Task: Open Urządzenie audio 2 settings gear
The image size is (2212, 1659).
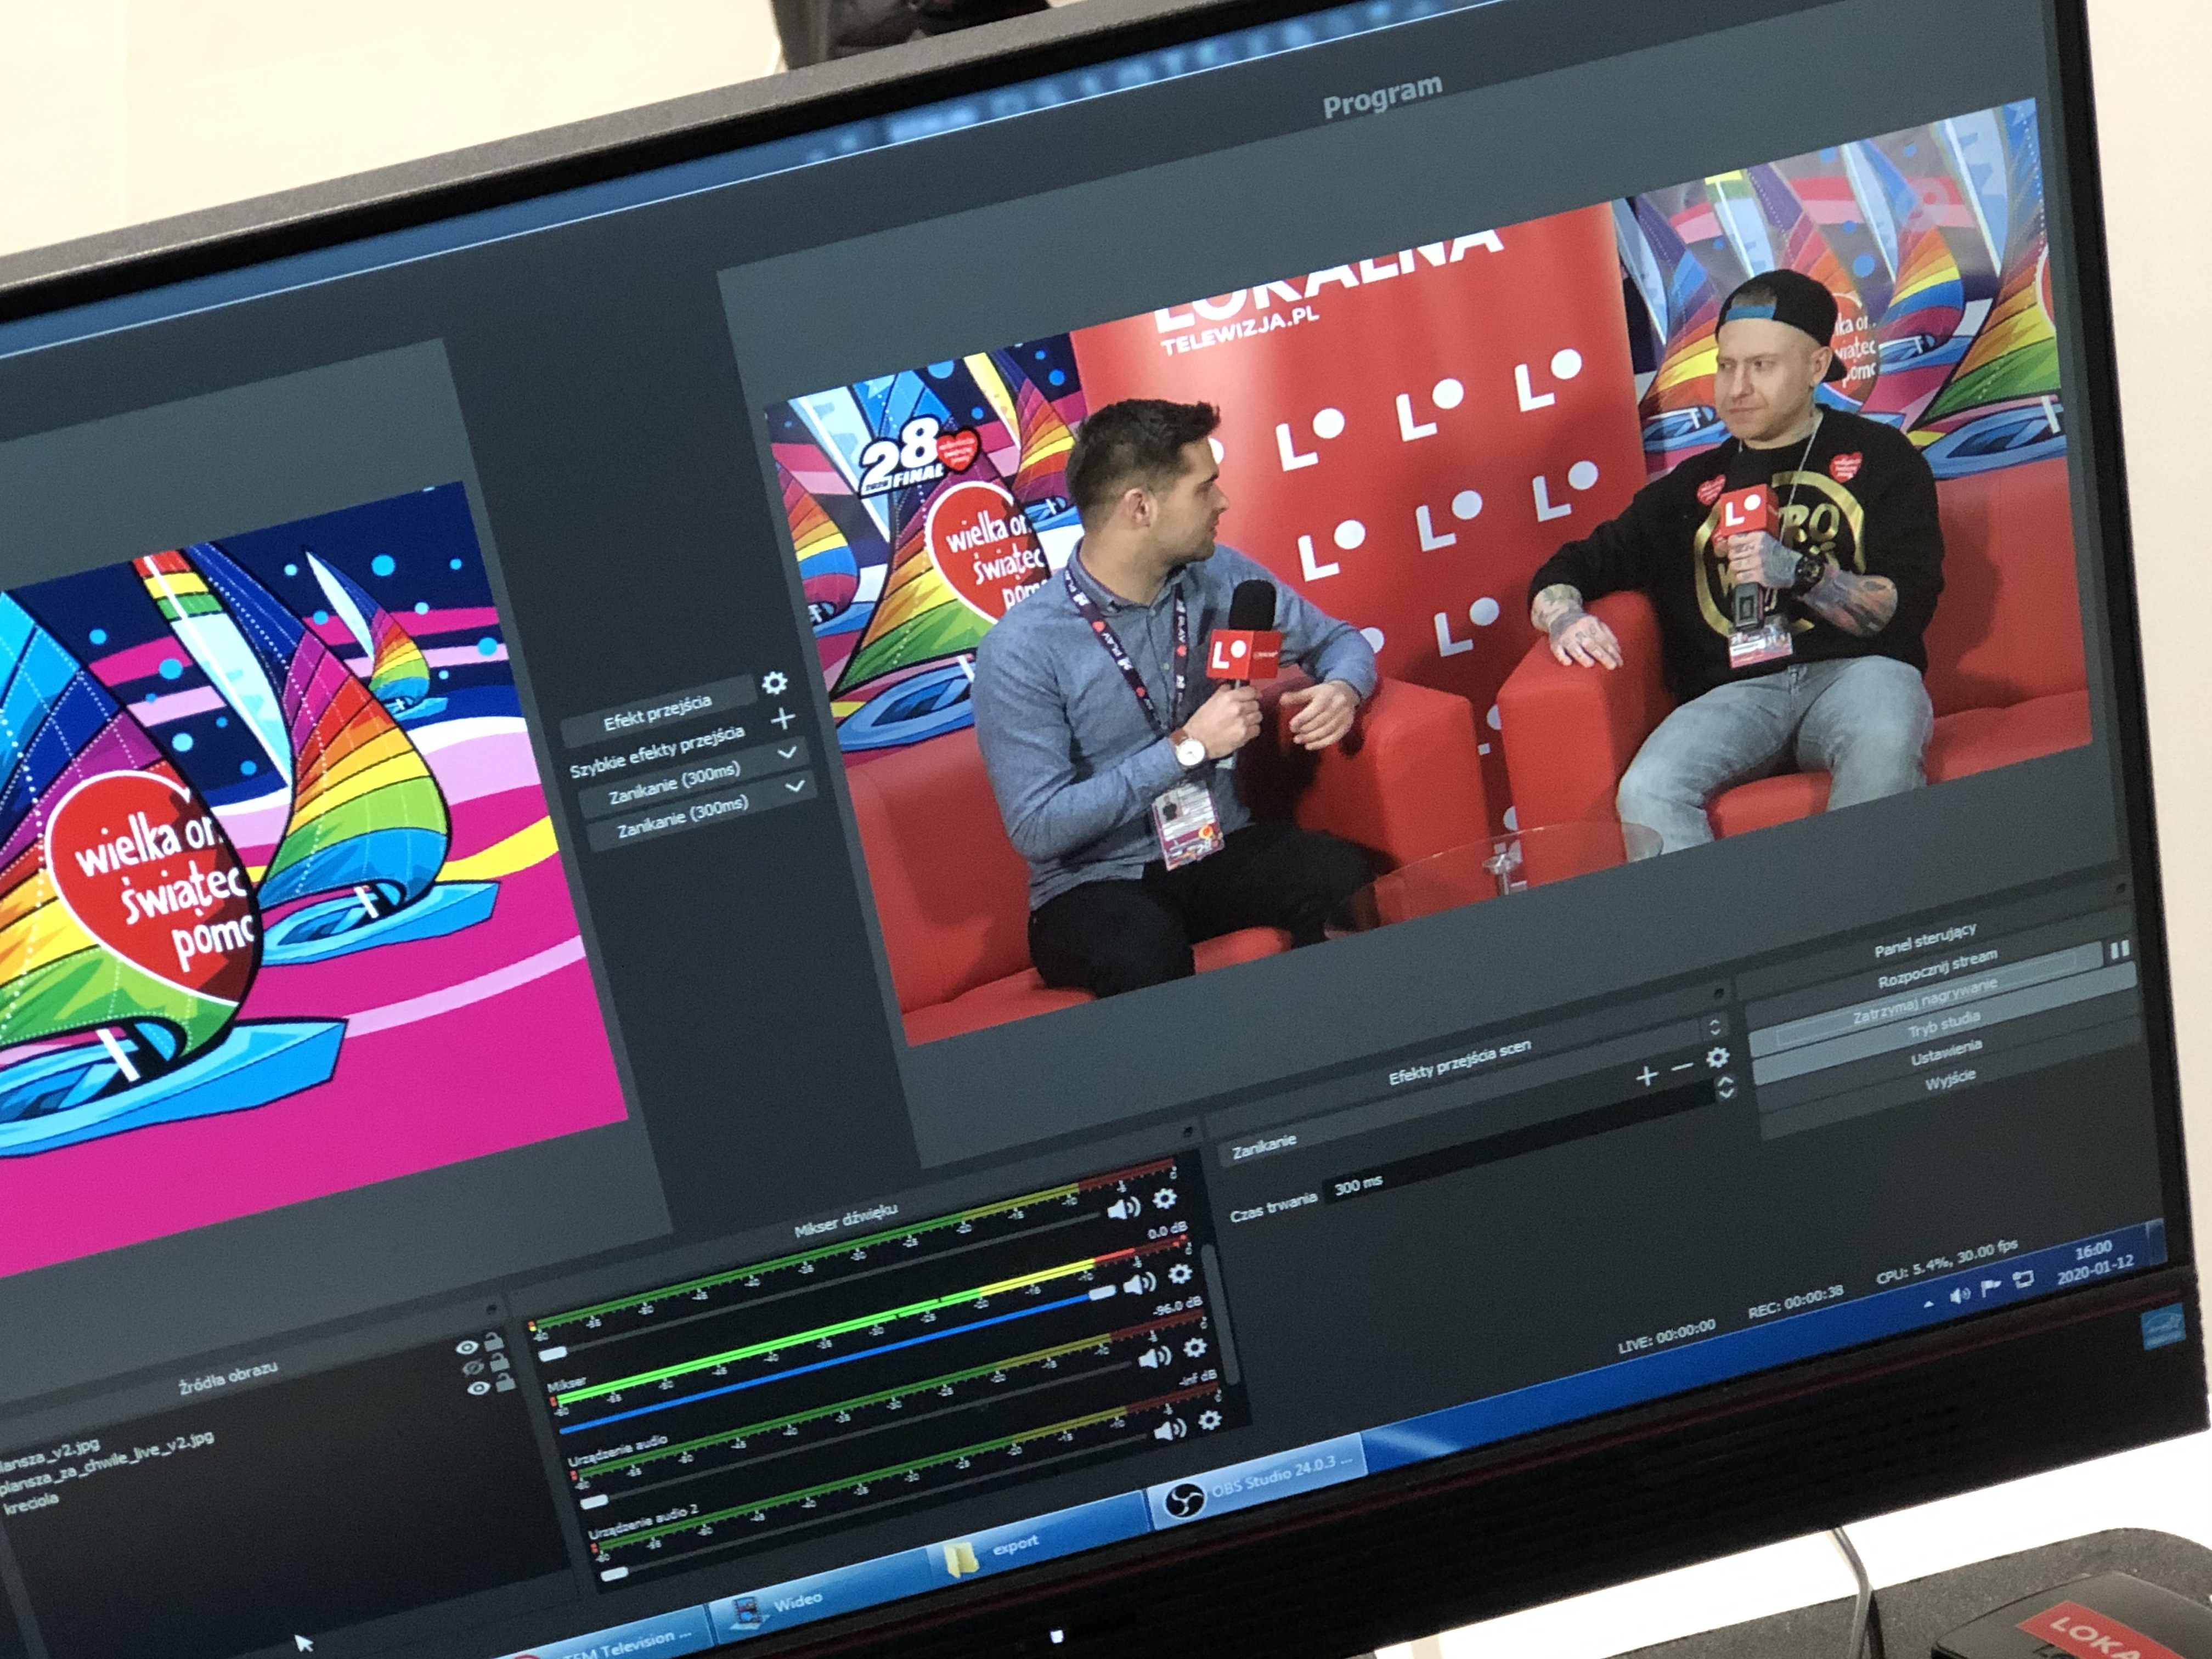Action: 1209,1420
